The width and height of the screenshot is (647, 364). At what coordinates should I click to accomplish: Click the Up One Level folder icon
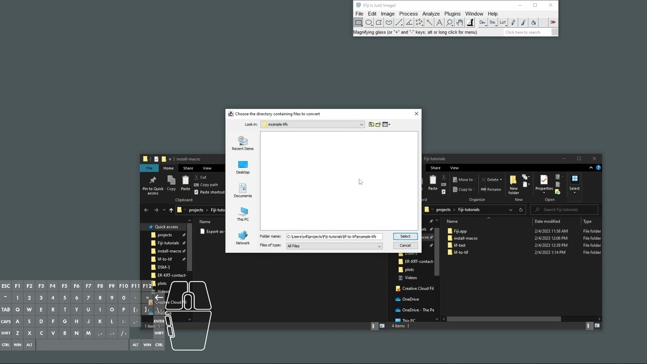tap(371, 124)
